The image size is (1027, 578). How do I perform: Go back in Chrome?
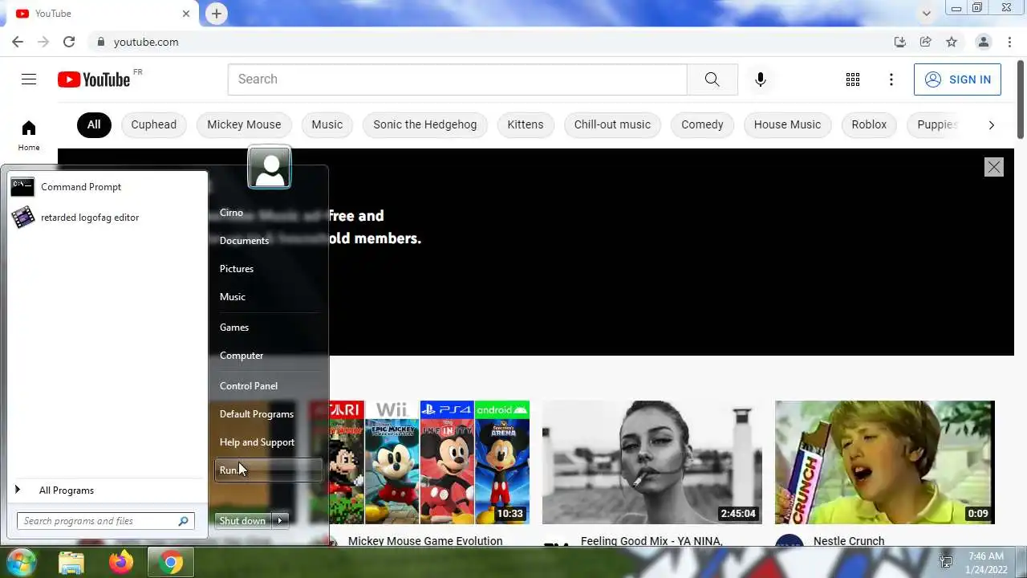point(18,42)
